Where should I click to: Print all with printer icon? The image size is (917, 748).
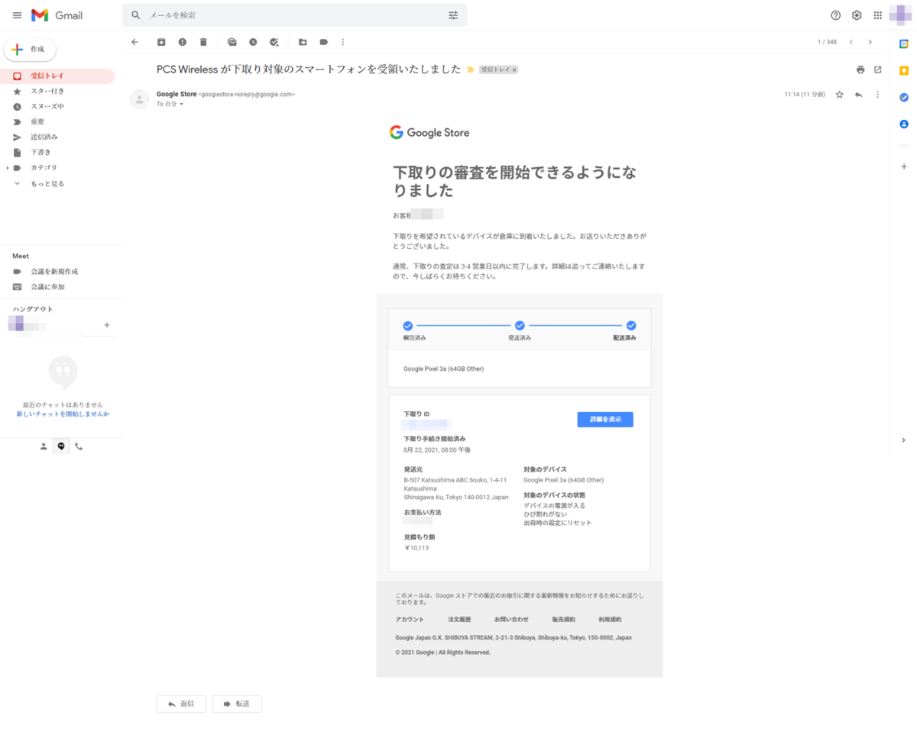pos(860,69)
